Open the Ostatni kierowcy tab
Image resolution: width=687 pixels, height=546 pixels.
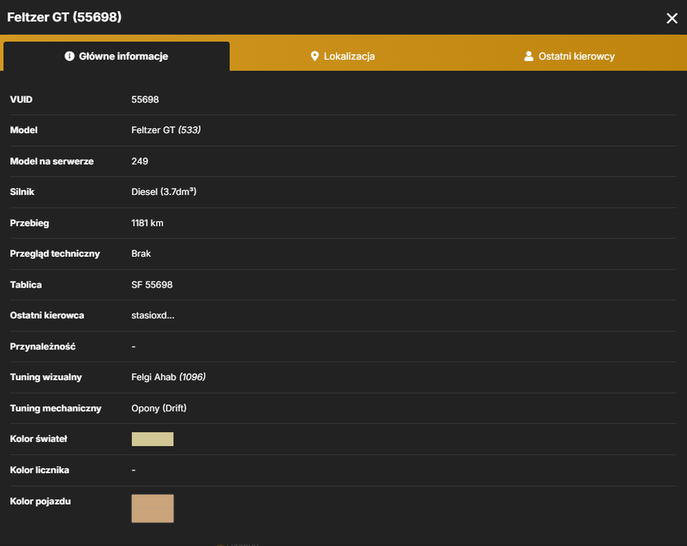[x=570, y=56]
